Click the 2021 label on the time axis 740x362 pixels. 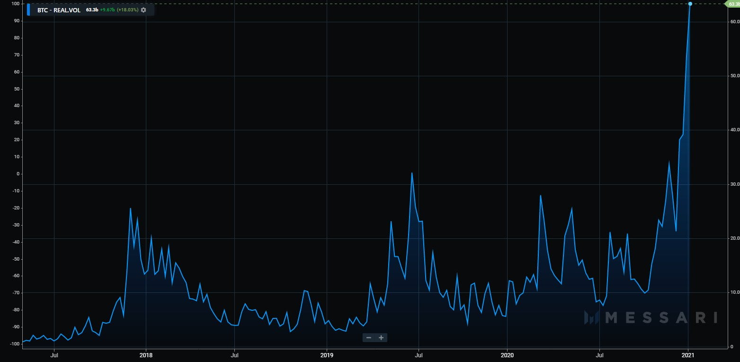687,354
